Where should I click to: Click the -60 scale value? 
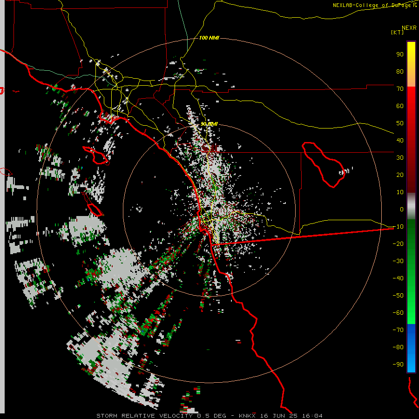click(398, 313)
